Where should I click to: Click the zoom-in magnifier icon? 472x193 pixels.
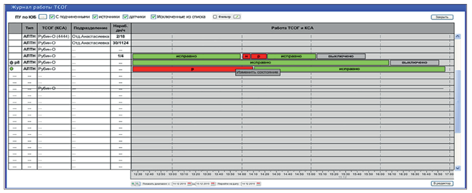click(133, 183)
